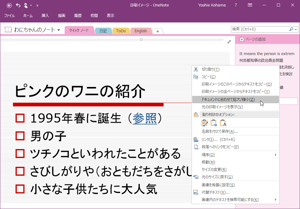The height and width of the screenshot is (209, 300).
Task: Select the クイック ノート section tab
Action: (79, 30)
